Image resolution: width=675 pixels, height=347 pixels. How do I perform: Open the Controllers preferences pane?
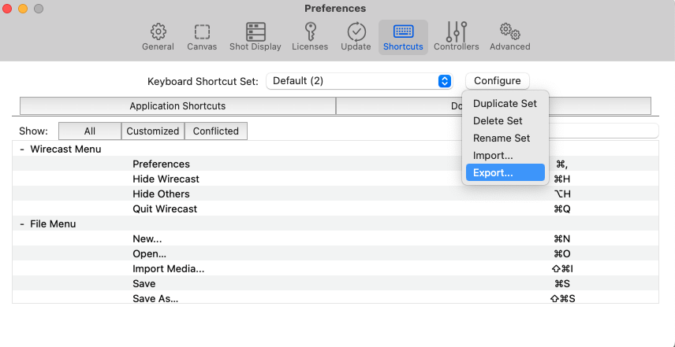coord(457,37)
